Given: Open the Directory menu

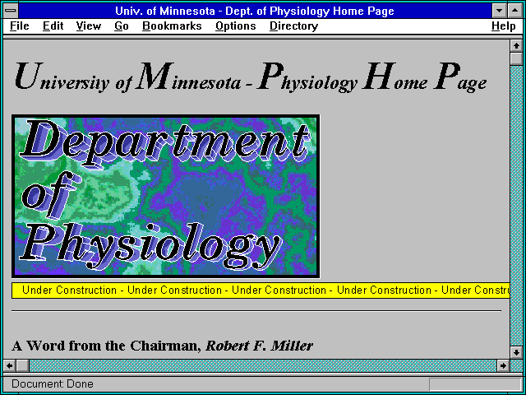Looking at the screenshot, I should (x=294, y=26).
